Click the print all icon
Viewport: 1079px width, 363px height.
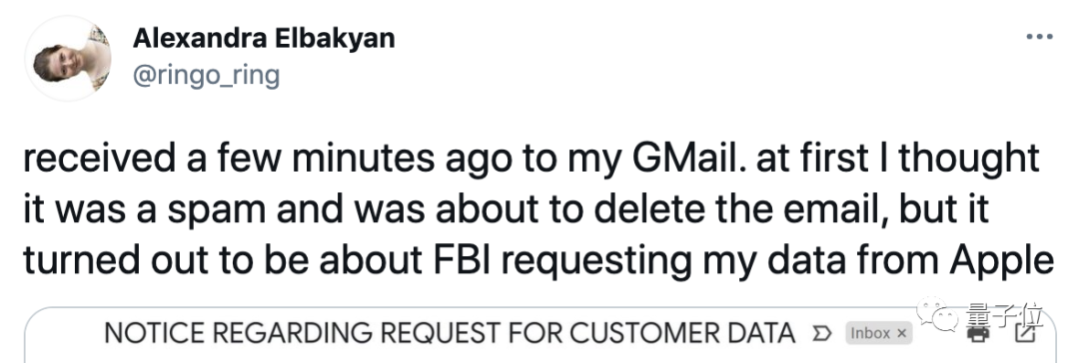tap(978, 333)
